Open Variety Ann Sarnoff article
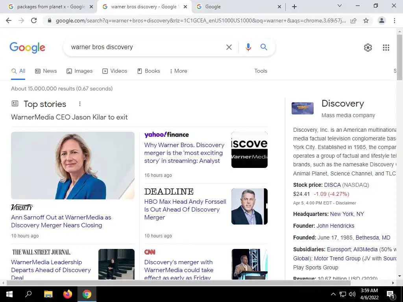 pyautogui.click(x=61, y=221)
